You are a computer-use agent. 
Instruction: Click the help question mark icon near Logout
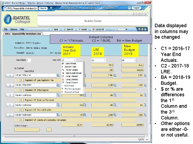[129, 8]
